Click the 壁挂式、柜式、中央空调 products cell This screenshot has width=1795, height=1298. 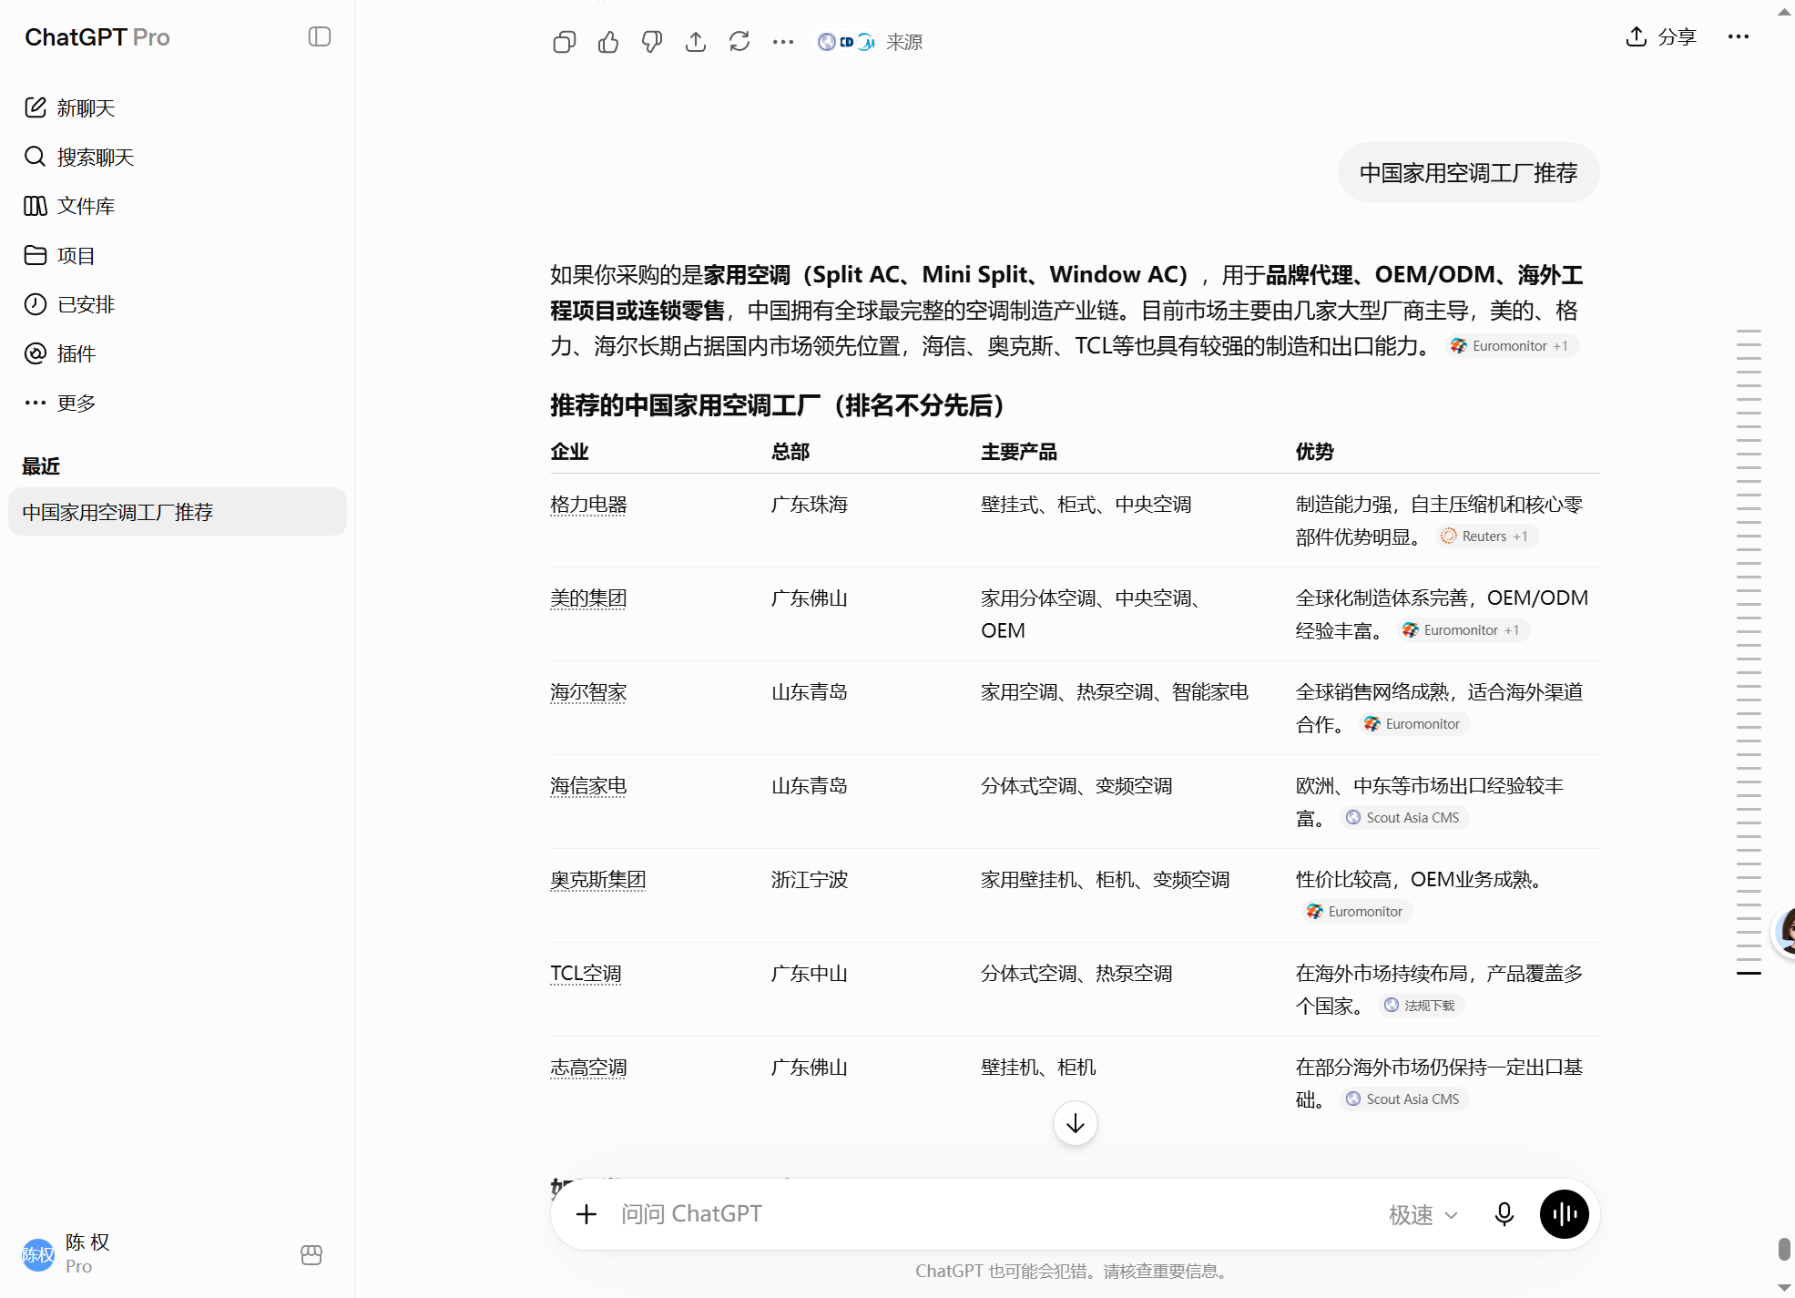coord(1086,505)
